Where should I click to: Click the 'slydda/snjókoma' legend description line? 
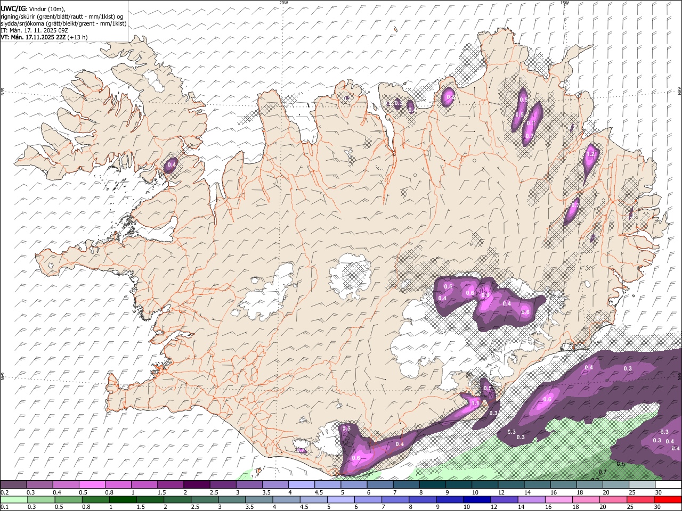point(63,23)
